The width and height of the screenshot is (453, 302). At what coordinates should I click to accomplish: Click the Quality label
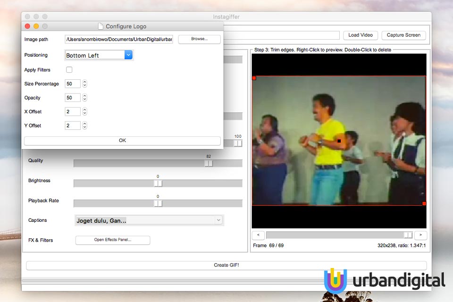click(x=35, y=161)
